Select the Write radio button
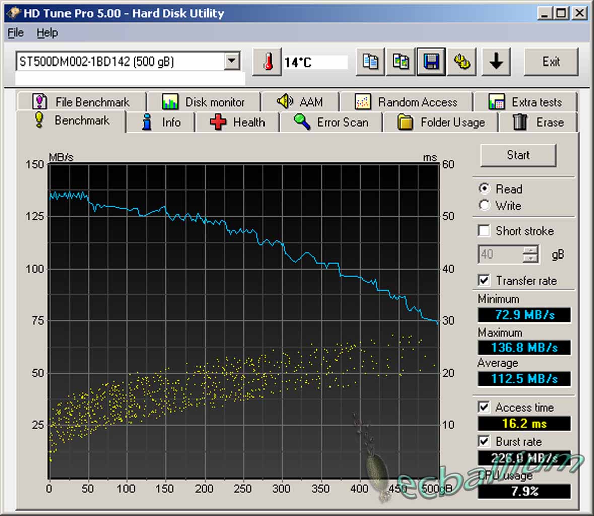The width and height of the screenshot is (594, 516). pyautogui.click(x=485, y=206)
